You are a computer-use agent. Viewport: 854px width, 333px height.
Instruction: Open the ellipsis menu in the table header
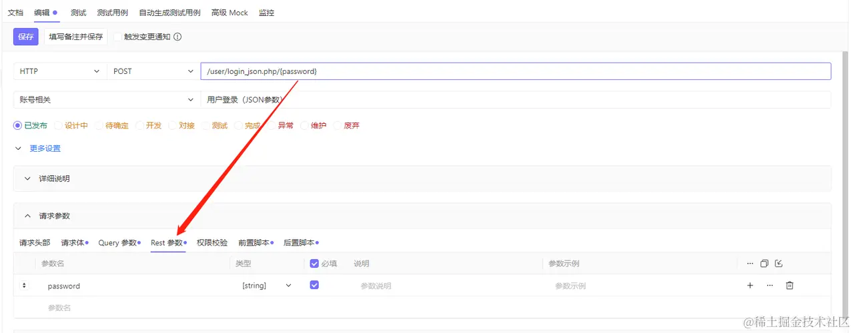[750, 264]
